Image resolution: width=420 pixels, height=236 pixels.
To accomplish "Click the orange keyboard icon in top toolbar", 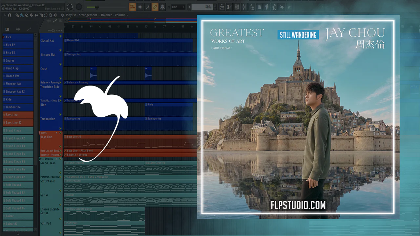I will [132, 7].
